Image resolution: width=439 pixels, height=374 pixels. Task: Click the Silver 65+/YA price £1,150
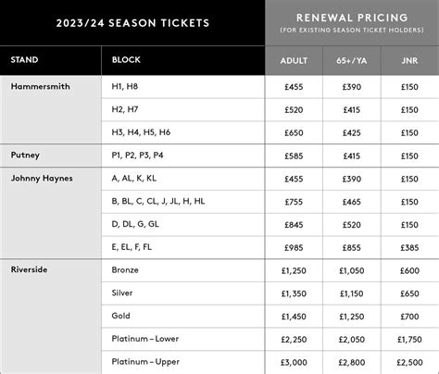[352, 293]
